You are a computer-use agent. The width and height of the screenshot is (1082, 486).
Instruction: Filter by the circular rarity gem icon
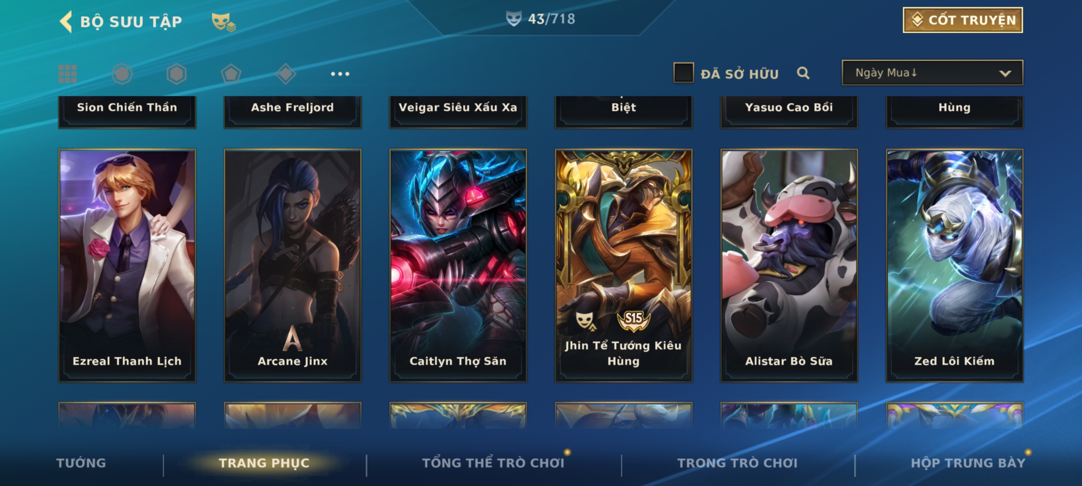tap(122, 74)
